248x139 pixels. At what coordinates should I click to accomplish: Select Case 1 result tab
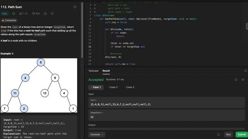96,87
